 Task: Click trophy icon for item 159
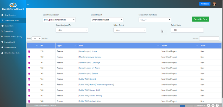pos(29,52)
